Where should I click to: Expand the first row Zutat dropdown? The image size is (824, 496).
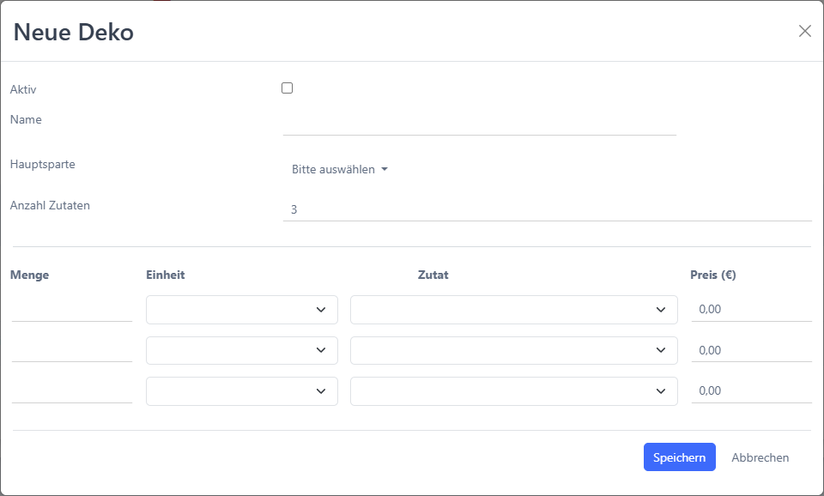(514, 310)
